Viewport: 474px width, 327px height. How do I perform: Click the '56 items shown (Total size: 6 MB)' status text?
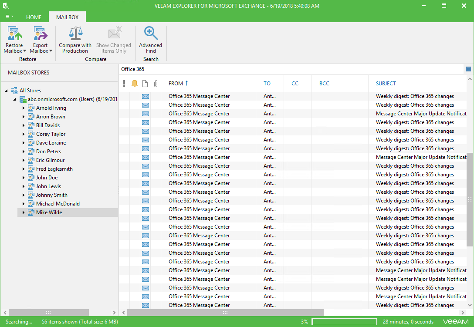point(80,322)
